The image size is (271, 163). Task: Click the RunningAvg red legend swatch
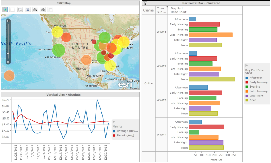pyautogui.click(x=114, y=135)
